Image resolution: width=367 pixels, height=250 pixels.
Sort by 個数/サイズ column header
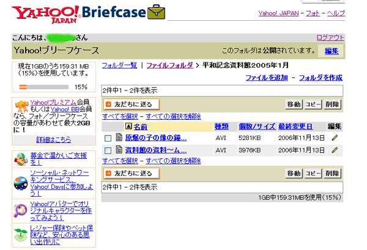[257, 127]
